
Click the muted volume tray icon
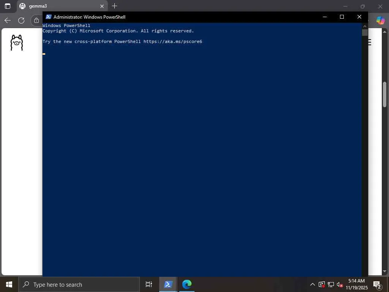click(340, 284)
